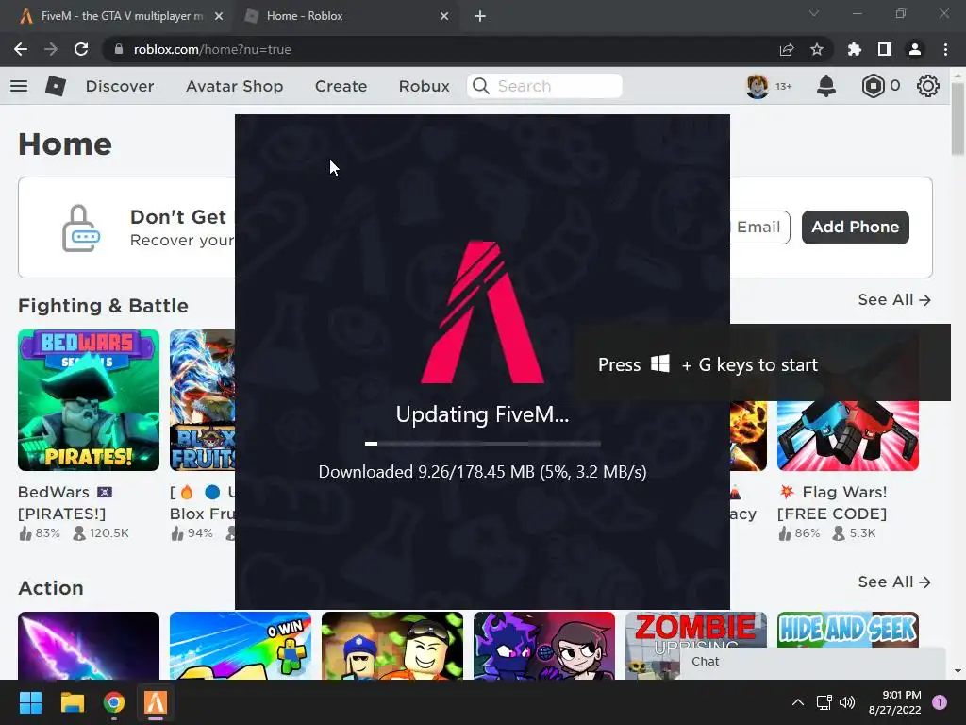Open the Avatar Shop menu

click(234, 86)
